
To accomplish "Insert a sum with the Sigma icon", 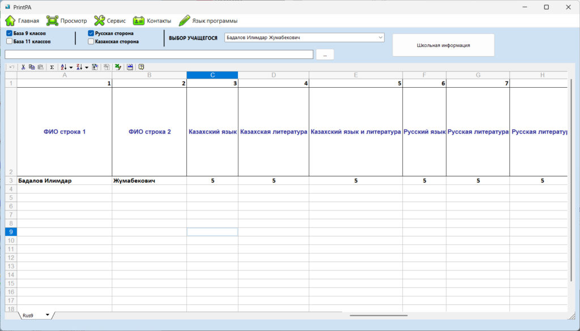I will click(x=52, y=67).
